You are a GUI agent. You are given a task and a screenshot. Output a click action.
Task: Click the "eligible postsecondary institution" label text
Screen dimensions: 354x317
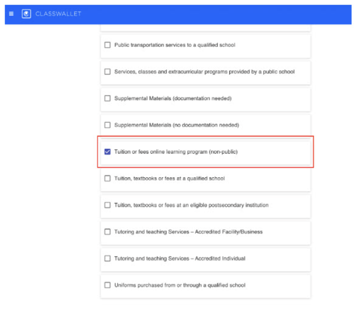click(191, 205)
